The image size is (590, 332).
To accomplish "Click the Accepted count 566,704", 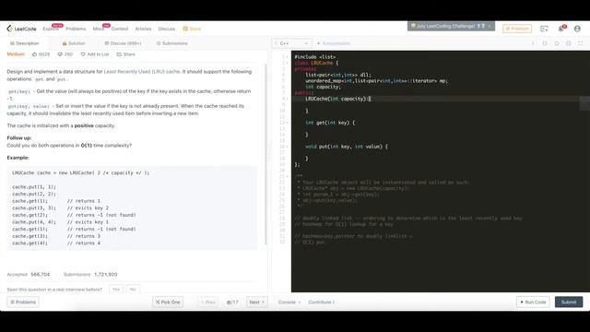I will coord(40,275).
